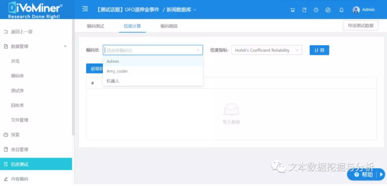Viewport: 387px width, 186px height.
Task: Choose Admin from the coder list
Action: click(153, 61)
